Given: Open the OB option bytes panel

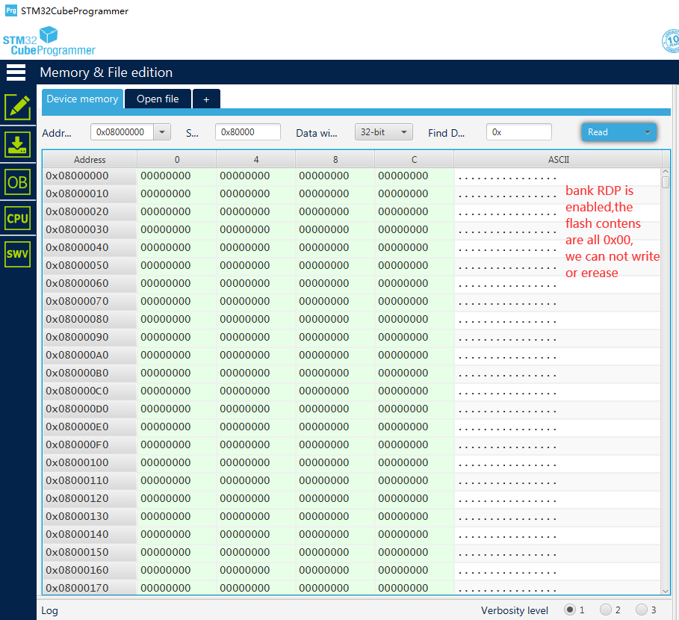Looking at the screenshot, I should coord(18,182).
